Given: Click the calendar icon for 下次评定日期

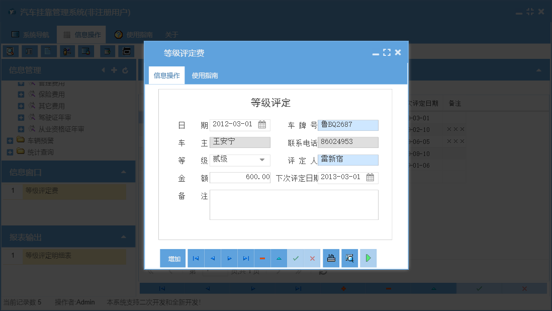Looking at the screenshot, I should (x=371, y=177).
